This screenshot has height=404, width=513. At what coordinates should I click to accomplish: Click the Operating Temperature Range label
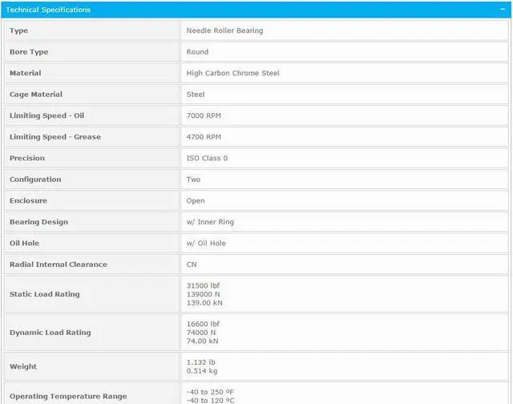(x=68, y=397)
